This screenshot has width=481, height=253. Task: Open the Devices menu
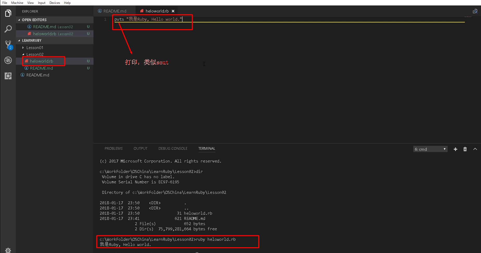(x=55, y=3)
